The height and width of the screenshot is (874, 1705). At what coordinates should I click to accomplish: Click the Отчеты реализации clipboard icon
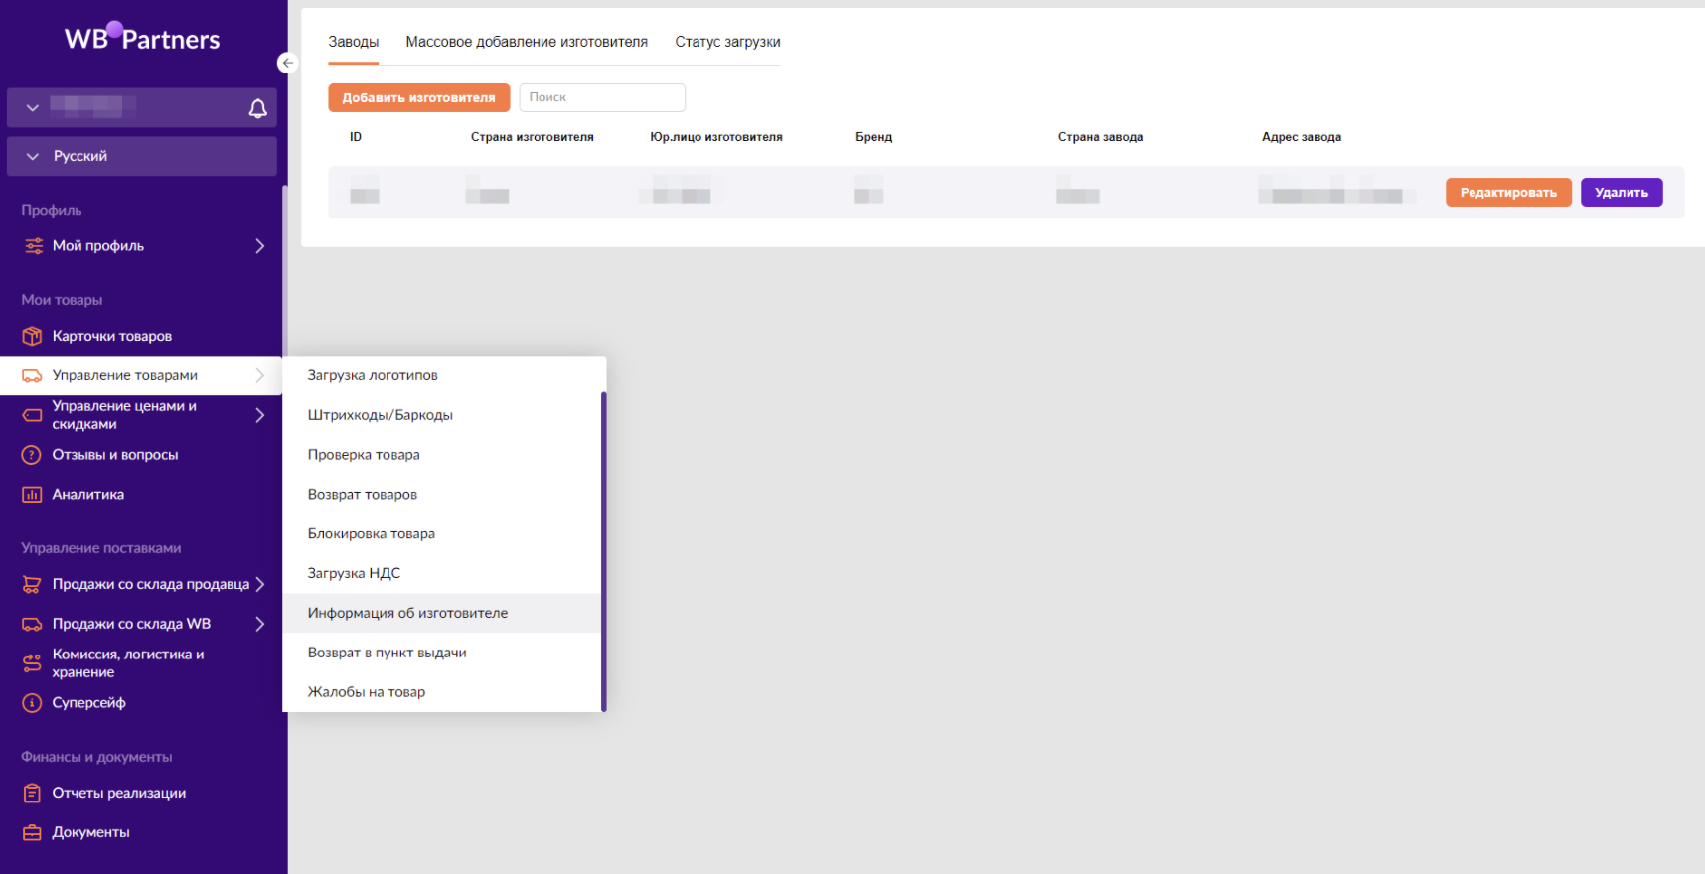pos(32,793)
